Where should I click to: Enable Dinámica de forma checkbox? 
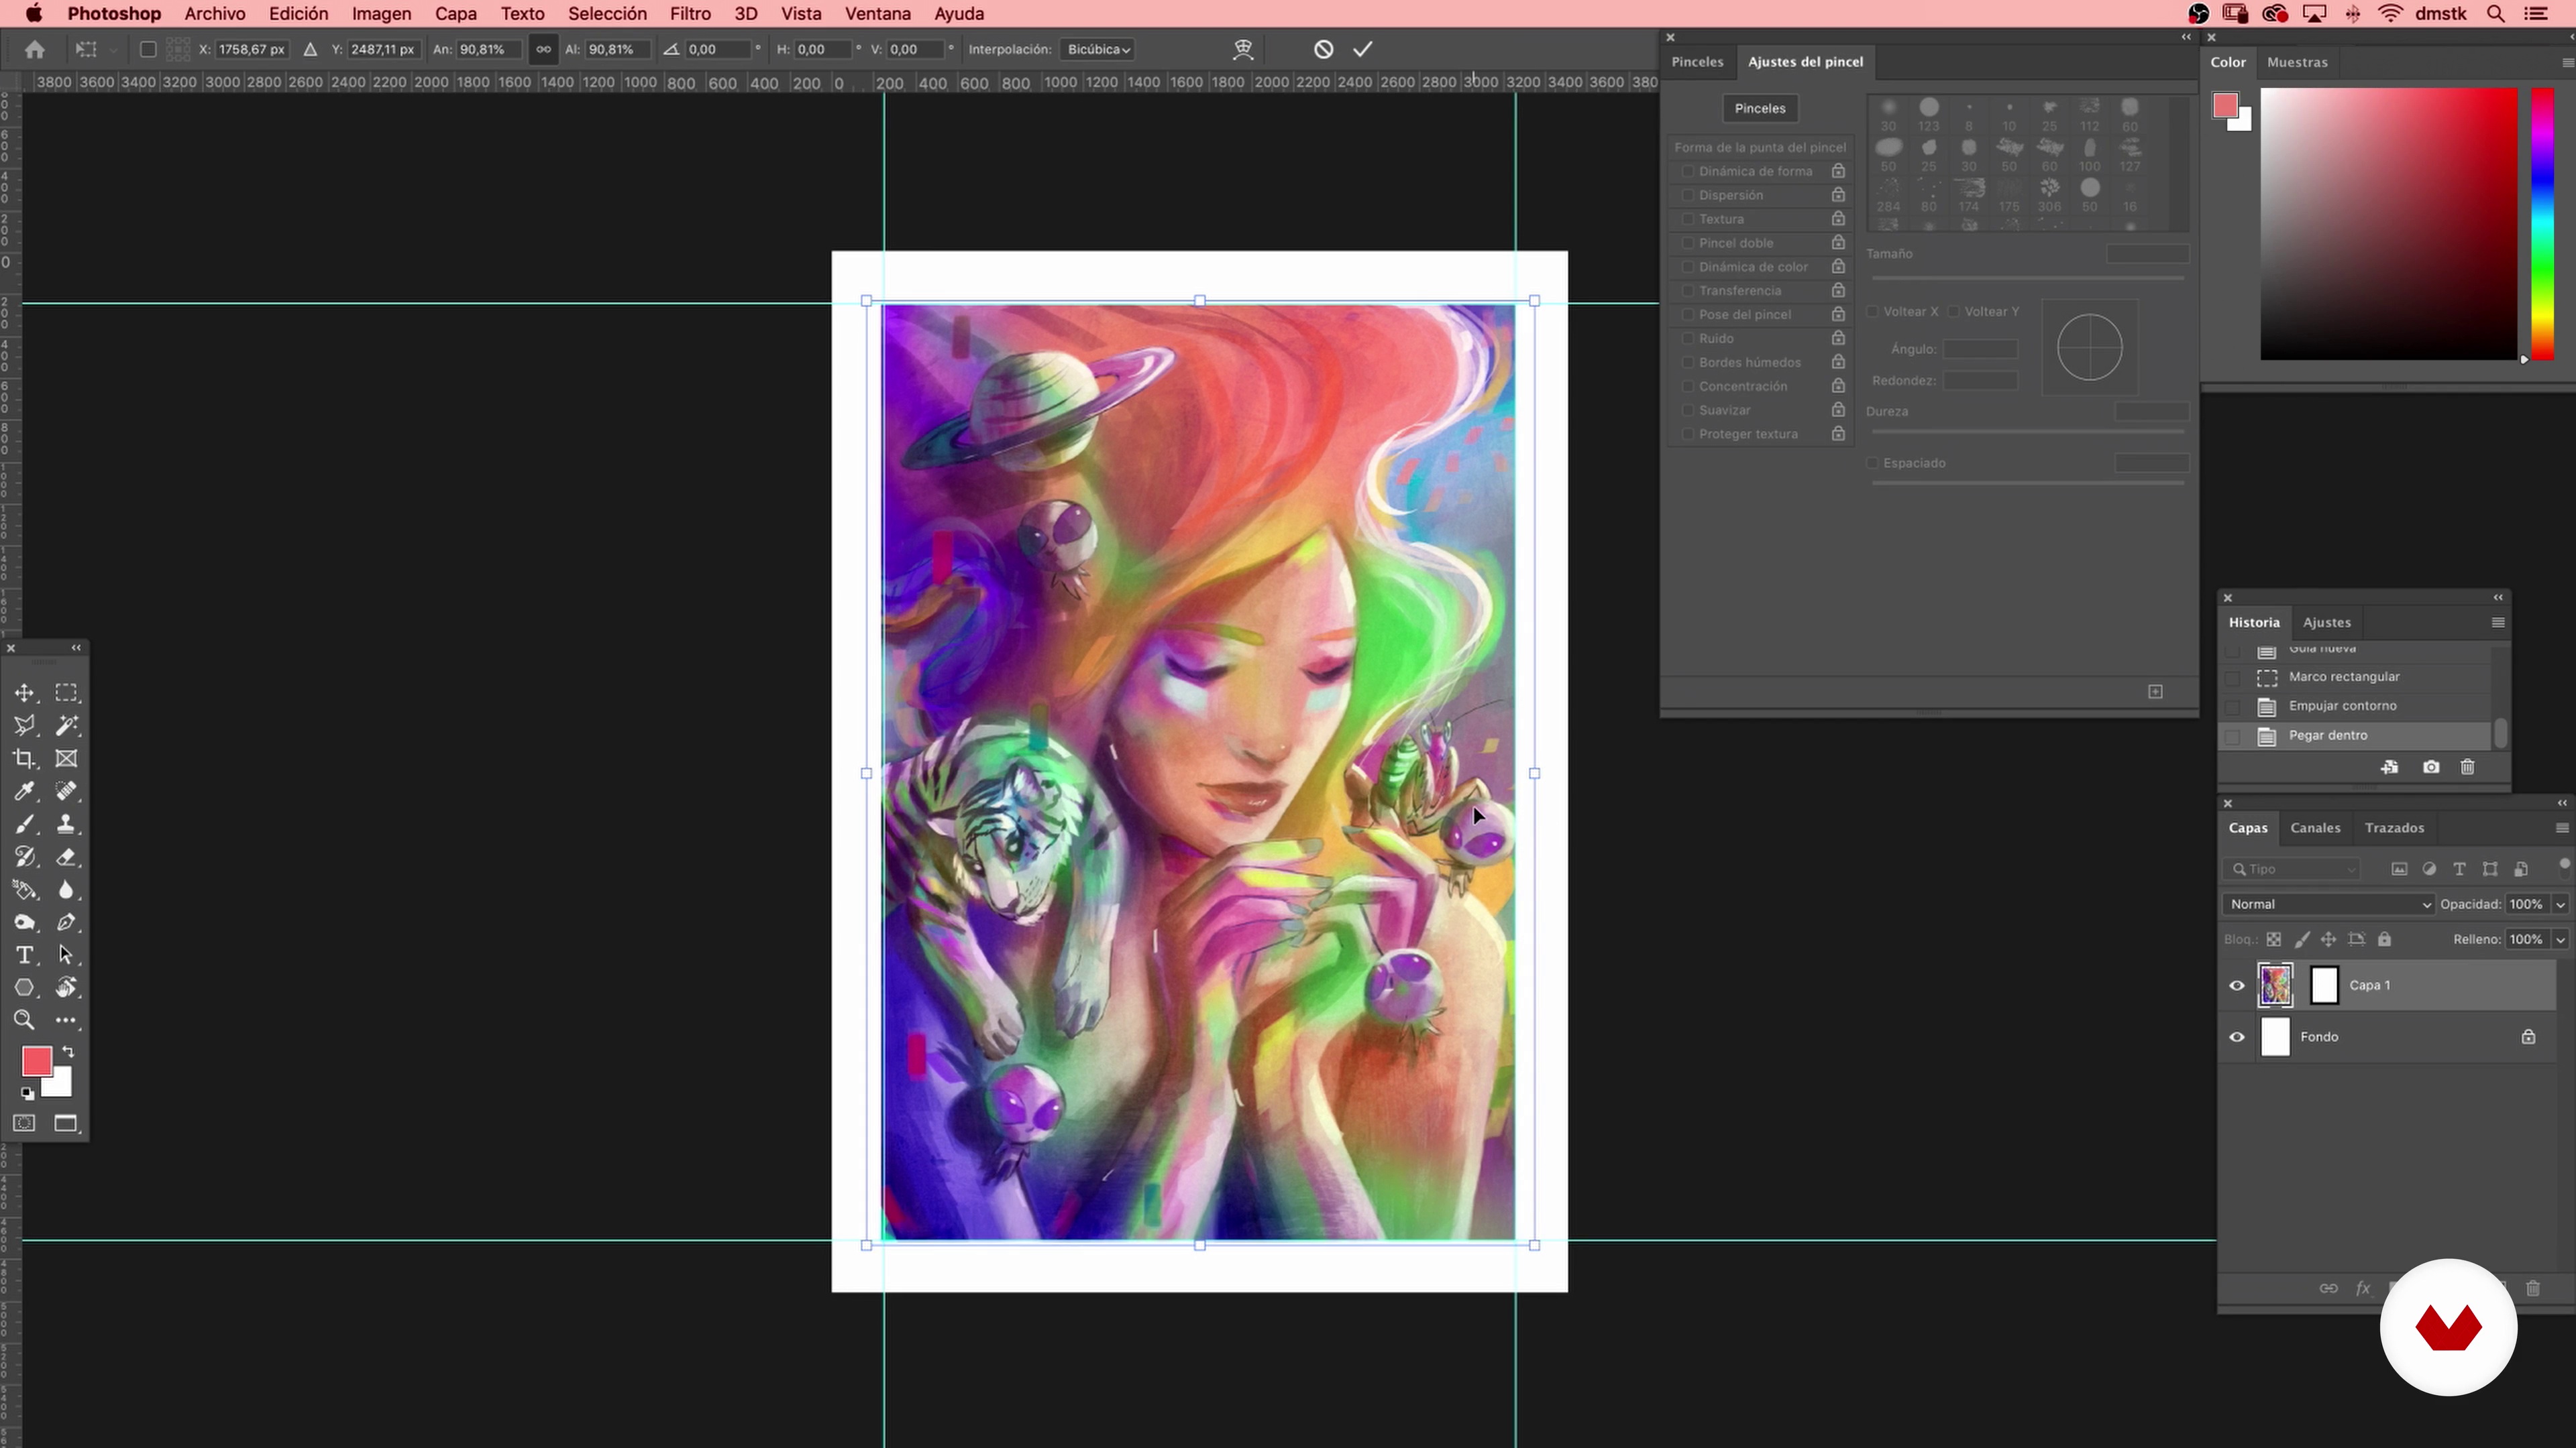(x=1688, y=171)
